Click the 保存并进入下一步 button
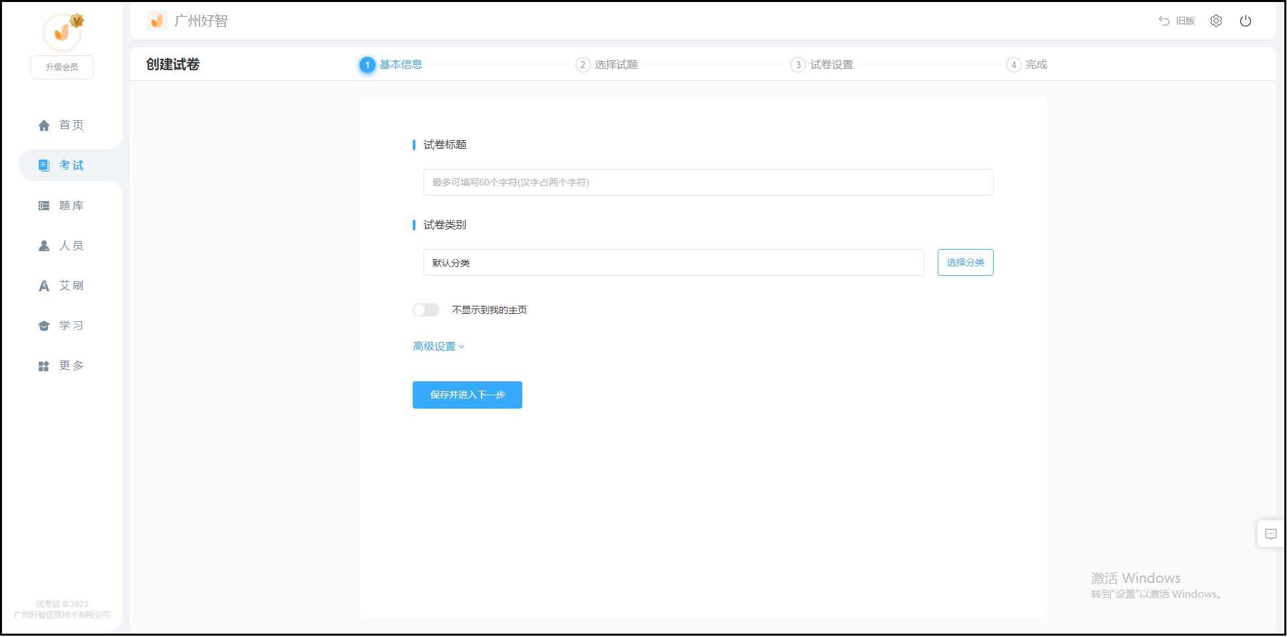Viewport: 1287px width, 637px height. (467, 395)
